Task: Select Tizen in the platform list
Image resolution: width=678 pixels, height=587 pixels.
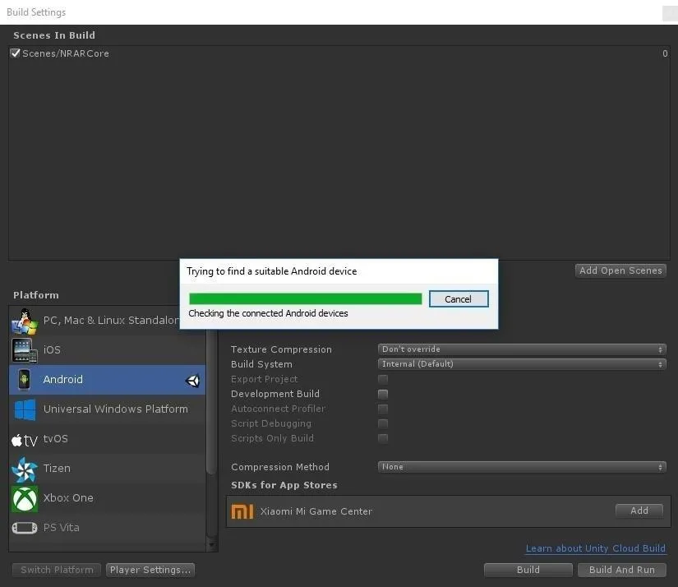Action: [x=107, y=469]
